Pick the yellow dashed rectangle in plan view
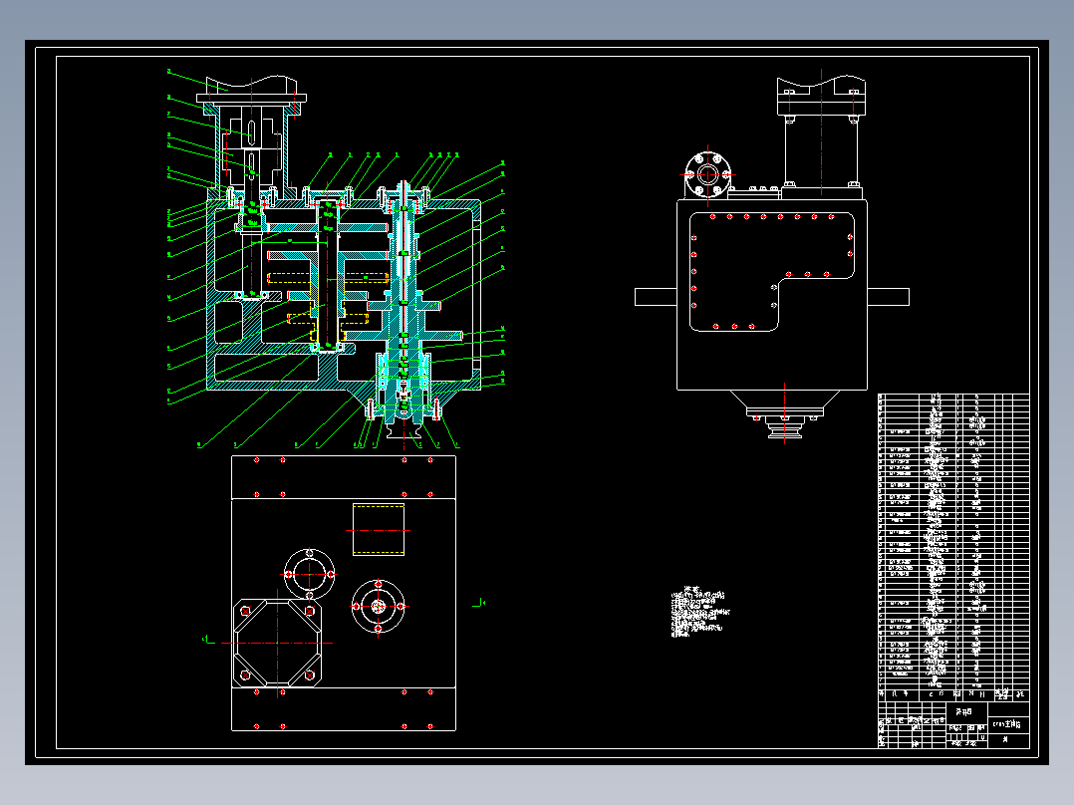Image resolution: width=1074 pixels, height=805 pixels. click(379, 530)
